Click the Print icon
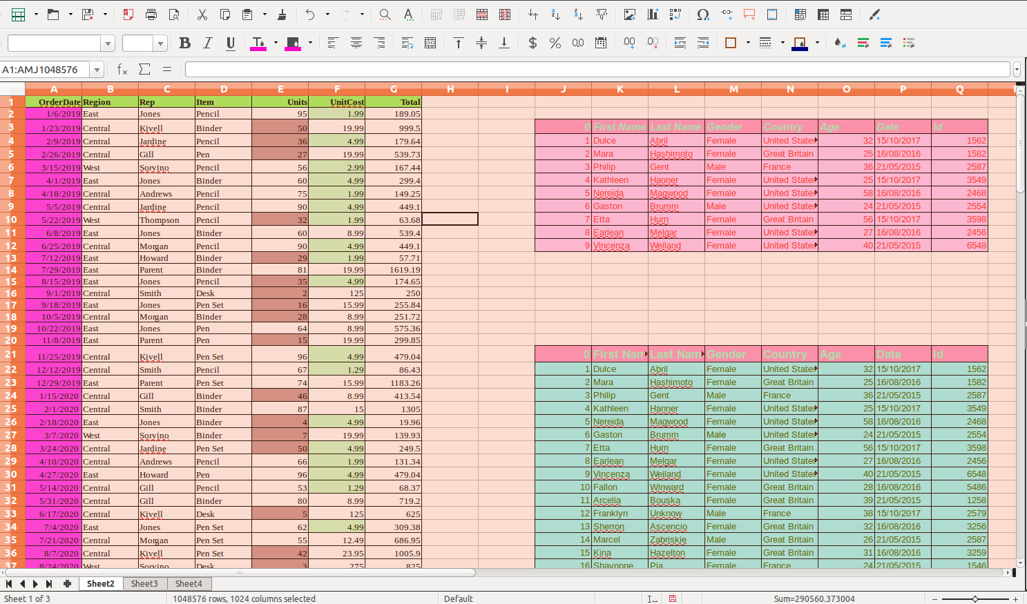This screenshot has width=1027, height=604. (x=151, y=14)
